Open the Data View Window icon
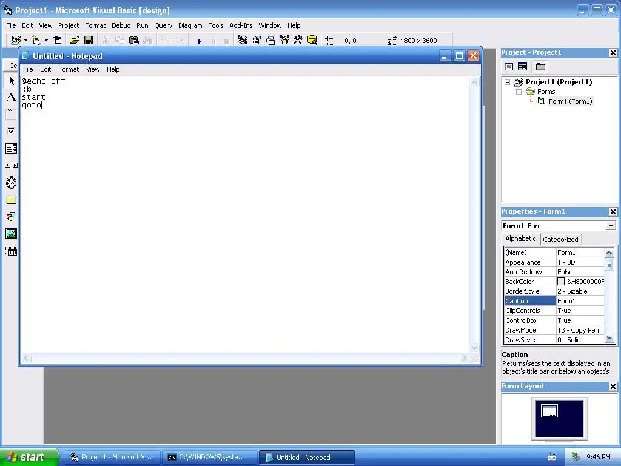The width and height of the screenshot is (621, 466). 312,41
